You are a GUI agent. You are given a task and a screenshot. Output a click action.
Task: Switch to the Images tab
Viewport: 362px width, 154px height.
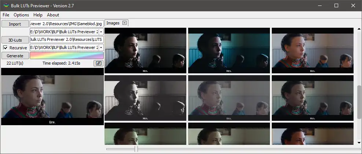coord(113,23)
